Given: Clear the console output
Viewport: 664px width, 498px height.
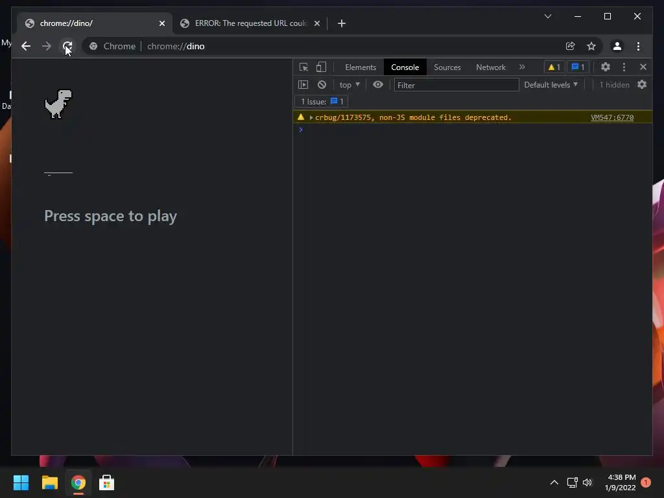Looking at the screenshot, I should (x=322, y=85).
